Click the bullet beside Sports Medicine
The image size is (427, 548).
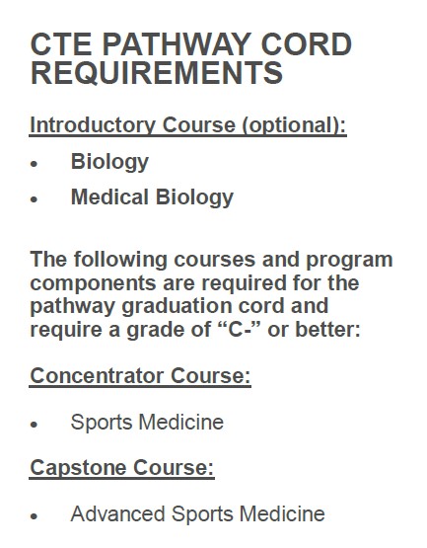pyautogui.click(x=34, y=425)
